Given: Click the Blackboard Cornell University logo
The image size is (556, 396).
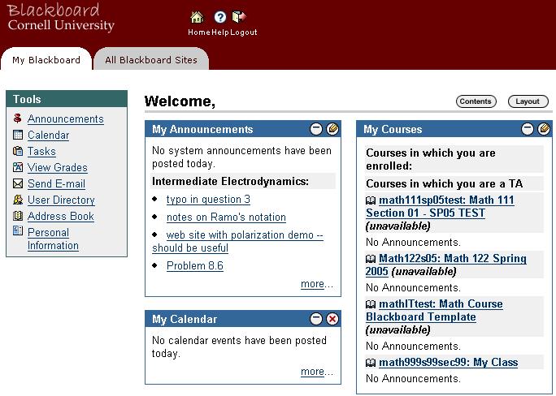Looking at the screenshot, I should coord(61,18).
